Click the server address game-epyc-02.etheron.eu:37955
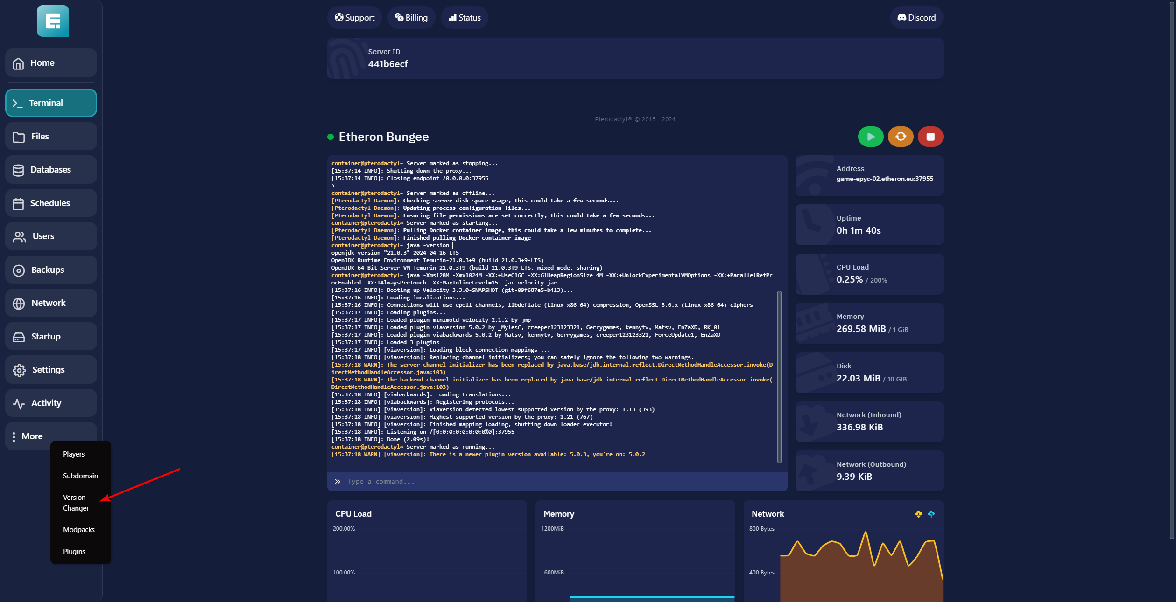The width and height of the screenshot is (1176, 602). click(x=884, y=179)
